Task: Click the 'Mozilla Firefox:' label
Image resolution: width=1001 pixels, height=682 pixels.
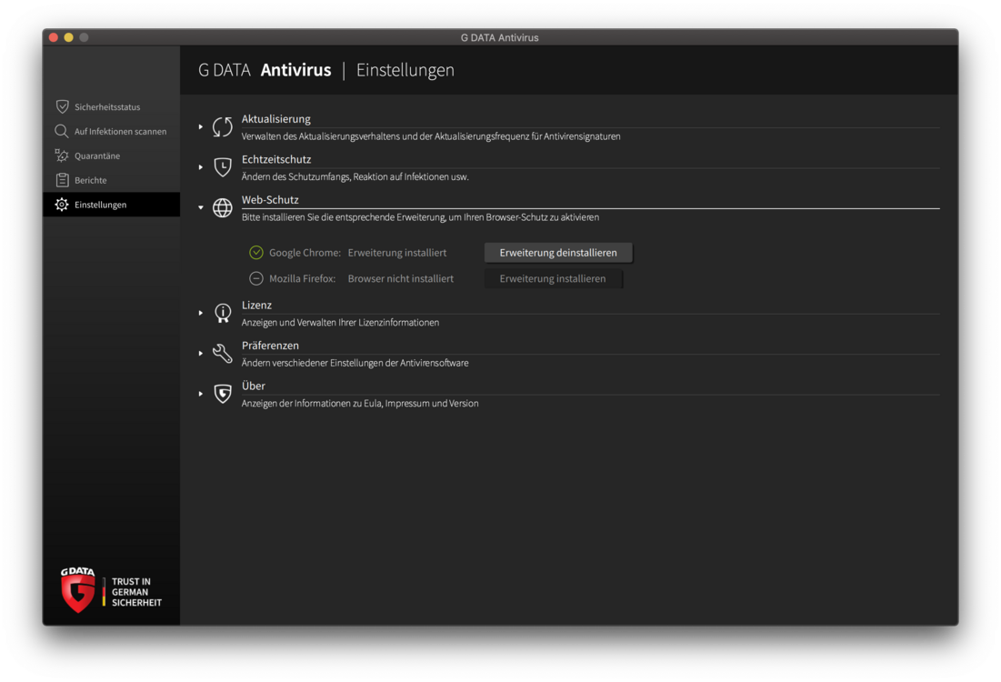Action: [x=303, y=278]
